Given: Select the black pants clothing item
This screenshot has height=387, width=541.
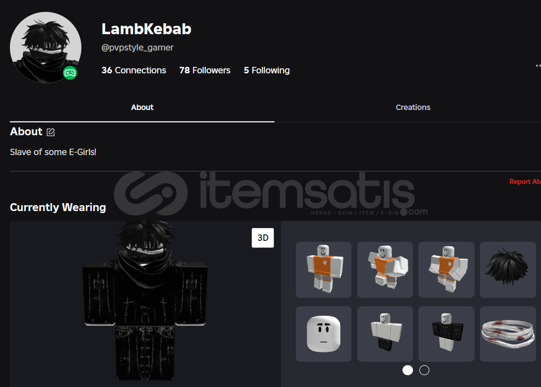Looking at the screenshot, I should 385,334.
